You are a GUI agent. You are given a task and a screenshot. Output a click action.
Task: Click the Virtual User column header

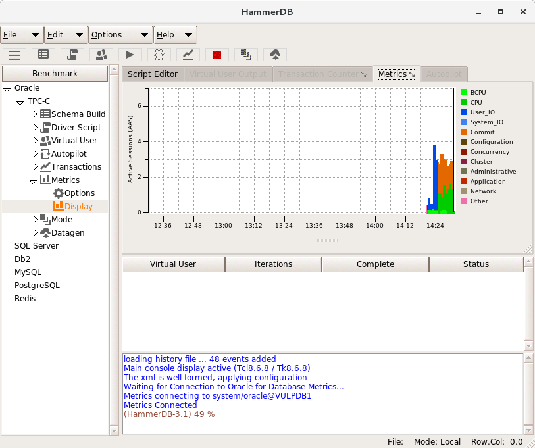173,264
